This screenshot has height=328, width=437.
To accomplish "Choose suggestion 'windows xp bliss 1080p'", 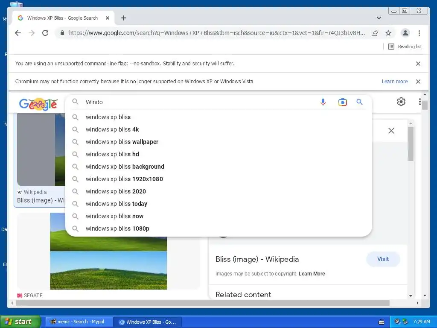I will (x=218, y=228).
